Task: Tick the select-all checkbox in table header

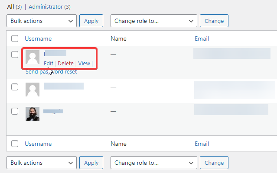Action: (x=15, y=38)
